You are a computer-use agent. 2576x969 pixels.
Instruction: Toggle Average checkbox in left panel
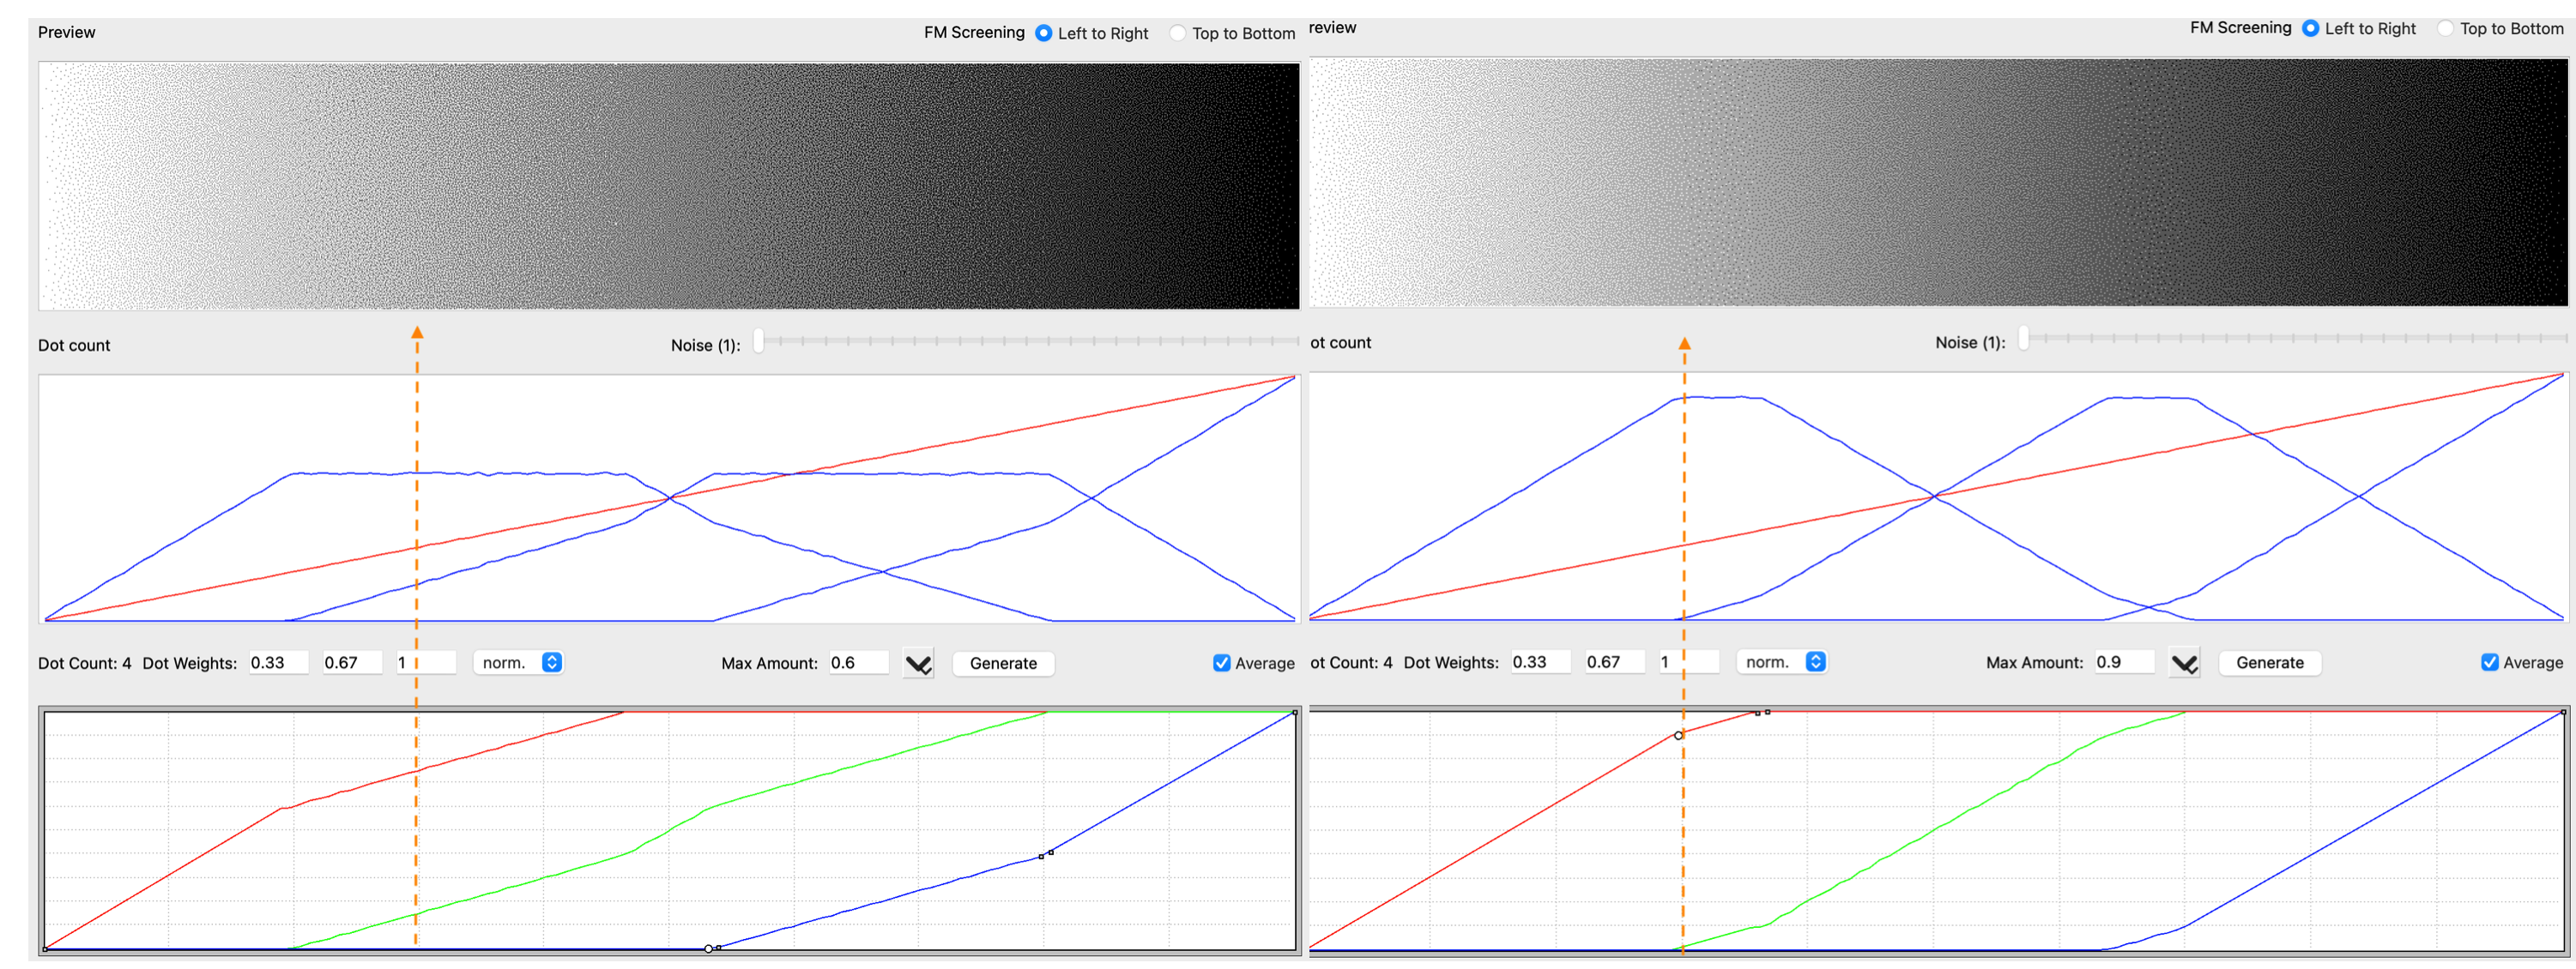[1221, 664]
